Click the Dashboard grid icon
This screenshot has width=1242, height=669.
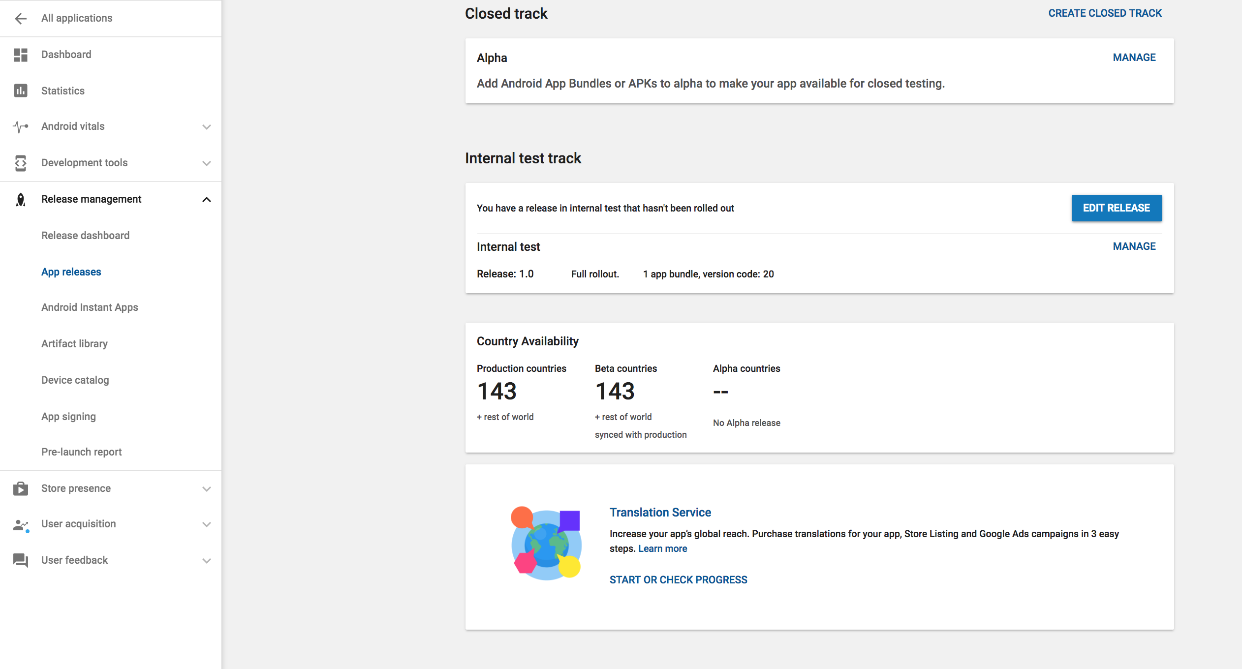(21, 55)
